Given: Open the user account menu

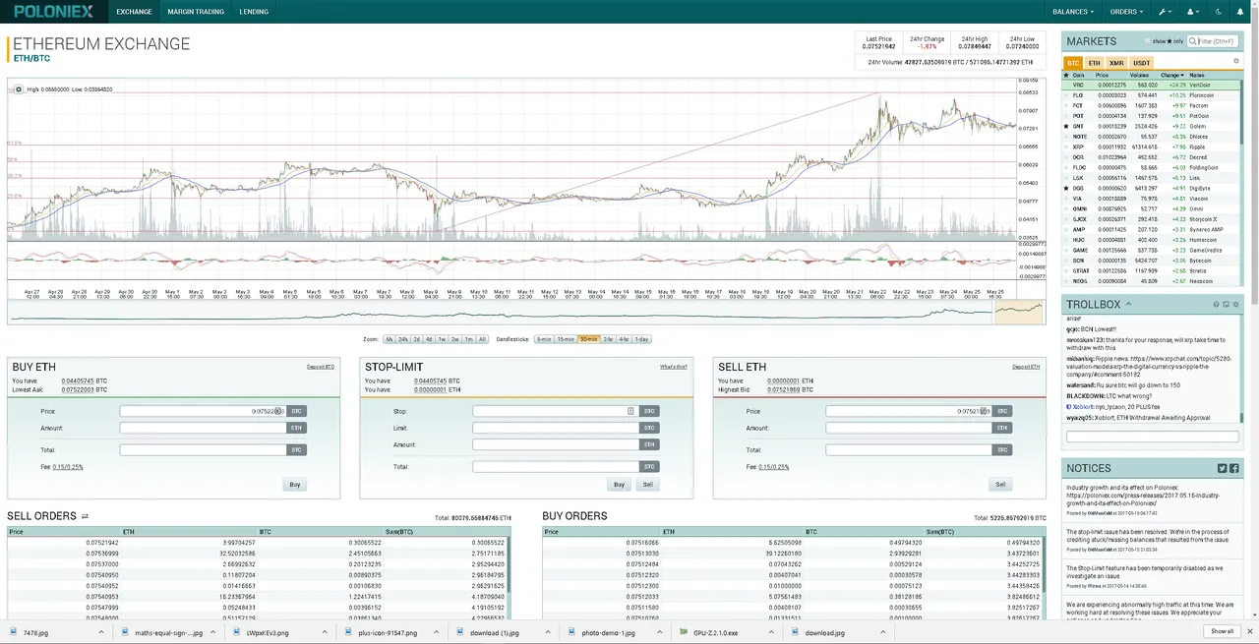Looking at the screenshot, I should coord(1193,12).
